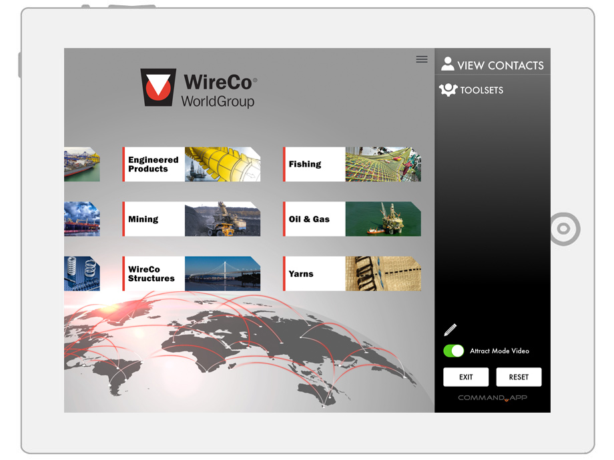Open the Fishing category
The width and height of the screenshot is (614, 460).
(x=352, y=164)
